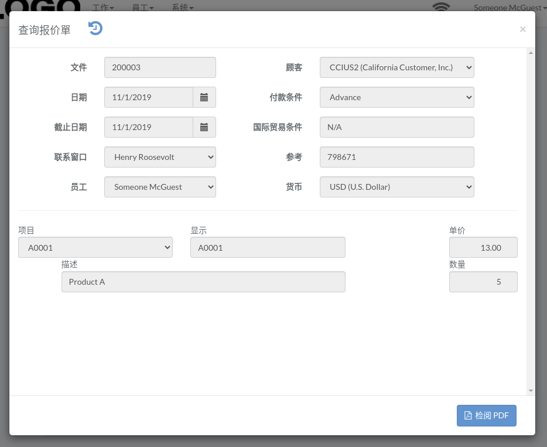Image resolution: width=547 pixels, height=447 pixels.
Task: Click the 国际贸易条件 N/A field
Action: click(x=396, y=127)
